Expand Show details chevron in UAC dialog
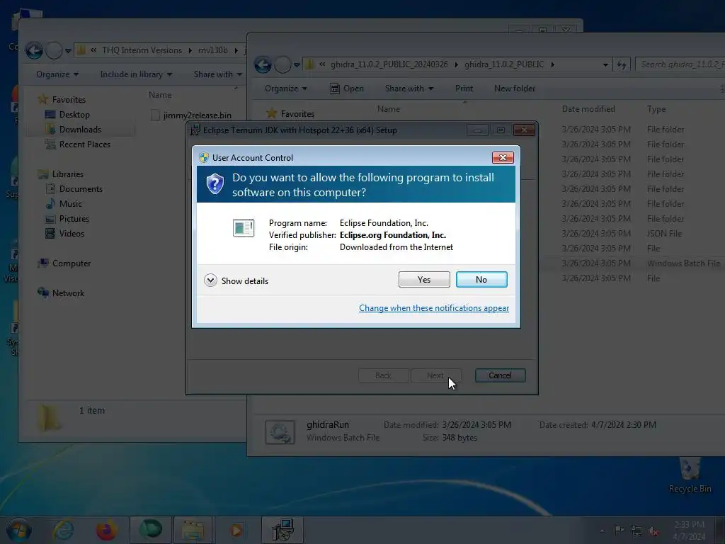The width and height of the screenshot is (725, 544). click(210, 280)
